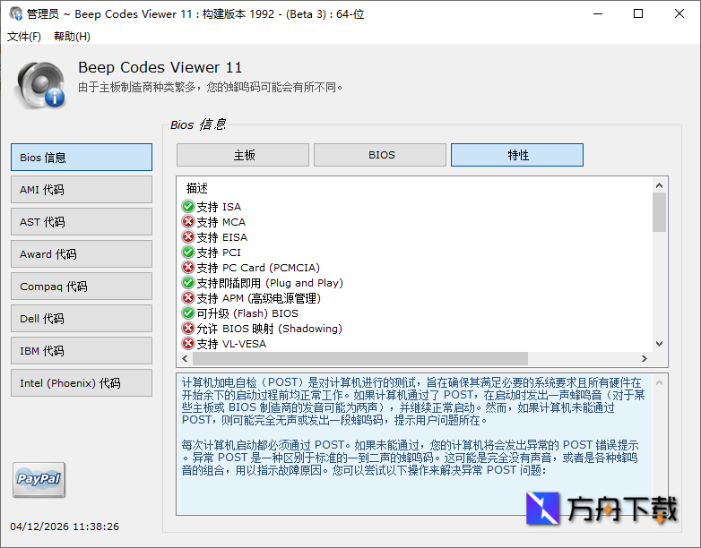Click the speaker info logo icon
The height and width of the screenshot is (548, 701).
(39, 85)
